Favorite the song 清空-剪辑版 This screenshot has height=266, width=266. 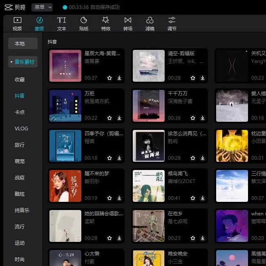tap(193, 78)
